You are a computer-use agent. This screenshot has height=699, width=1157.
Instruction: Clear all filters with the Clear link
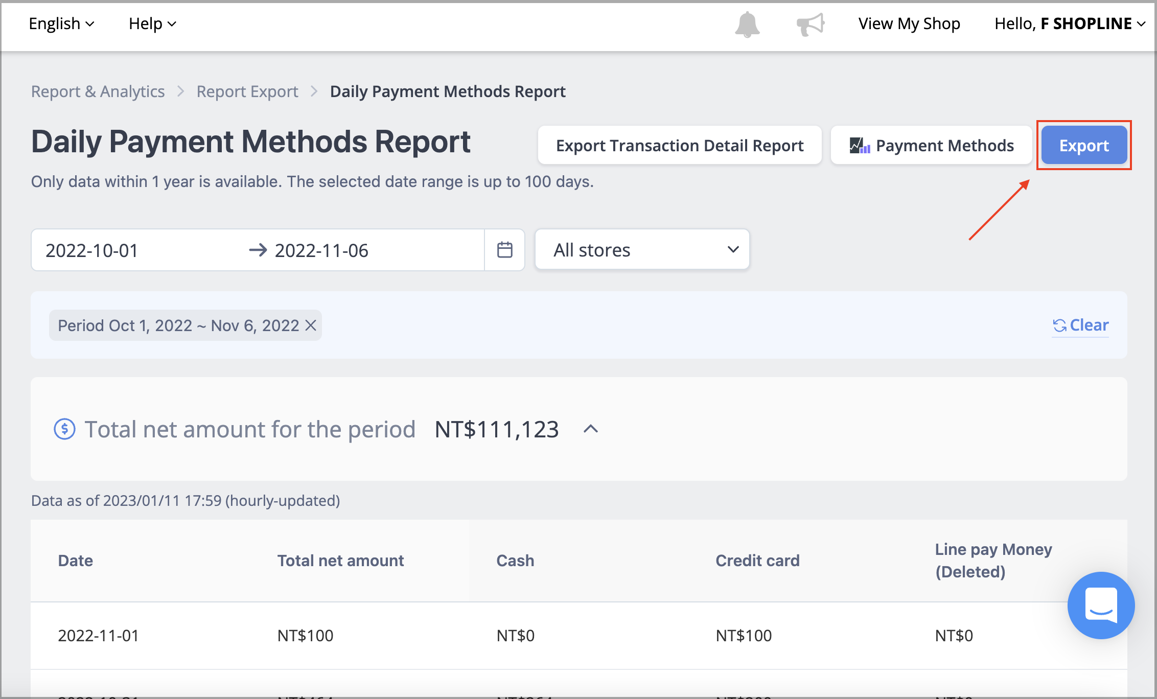tap(1081, 325)
